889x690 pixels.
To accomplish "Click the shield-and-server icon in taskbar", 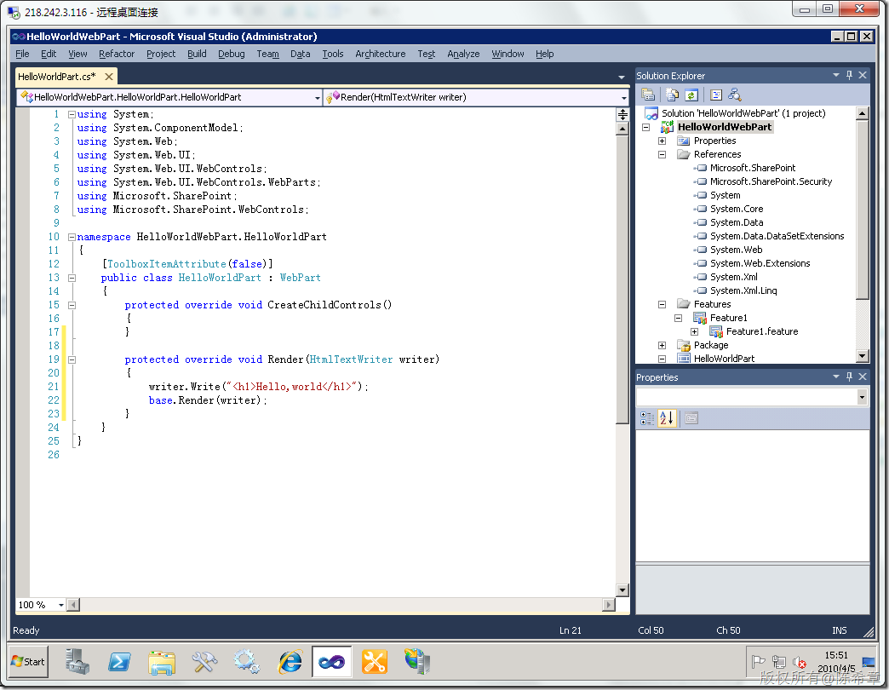I will point(417,662).
